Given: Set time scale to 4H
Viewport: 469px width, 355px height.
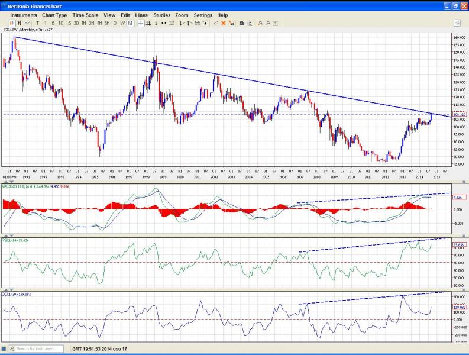Looking at the screenshot, I should [x=98, y=23].
